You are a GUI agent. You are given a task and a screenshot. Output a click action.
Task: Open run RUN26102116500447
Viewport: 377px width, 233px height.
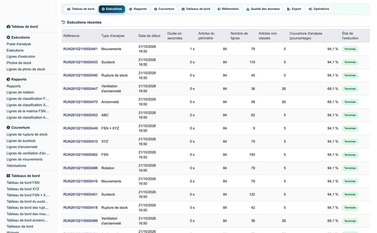click(x=80, y=89)
